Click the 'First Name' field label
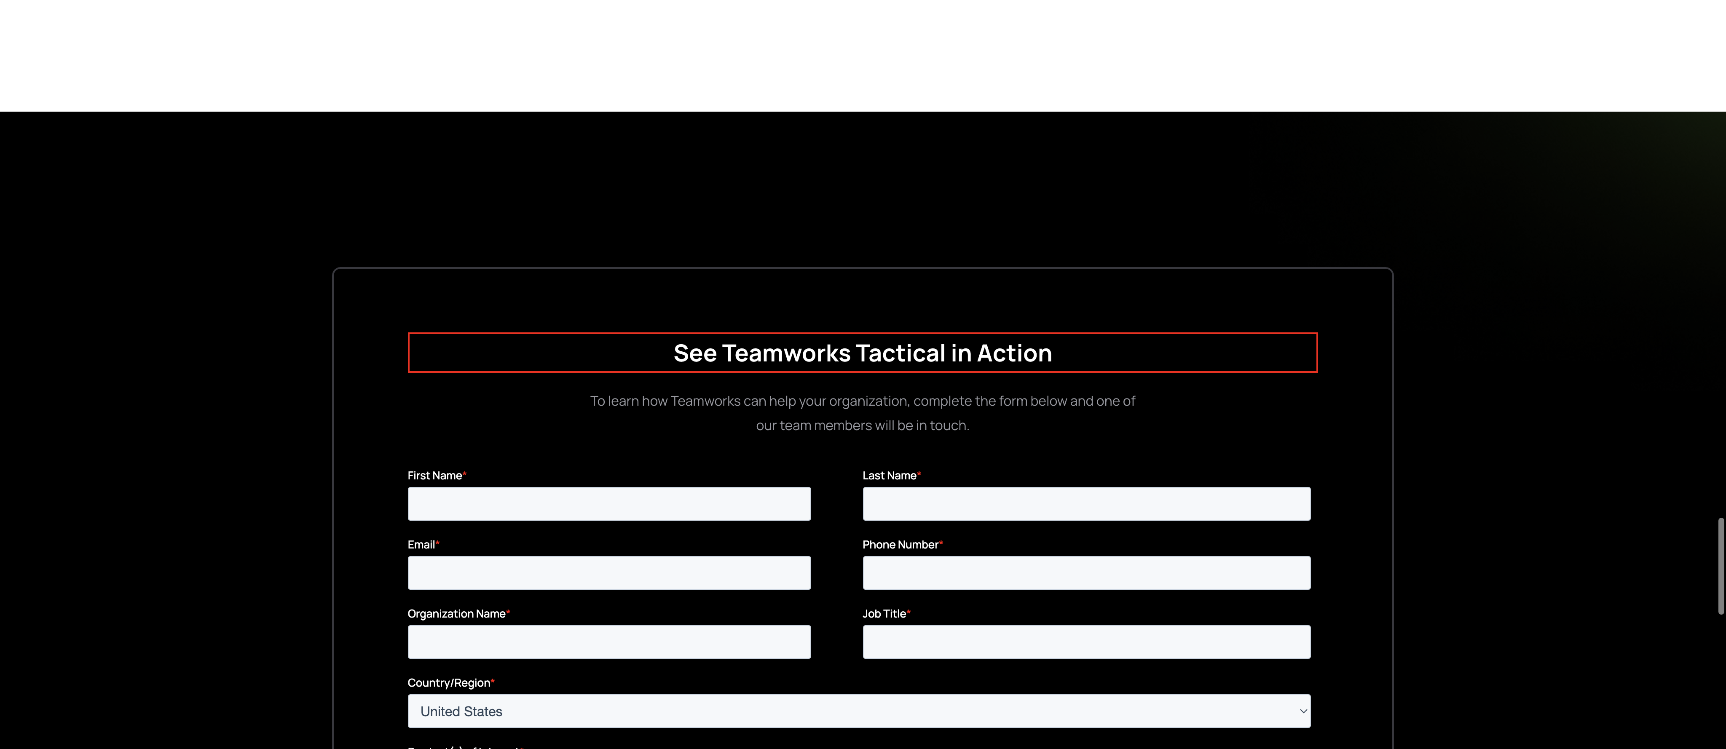Screen dimensions: 1726x749 [x=434, y=476]
